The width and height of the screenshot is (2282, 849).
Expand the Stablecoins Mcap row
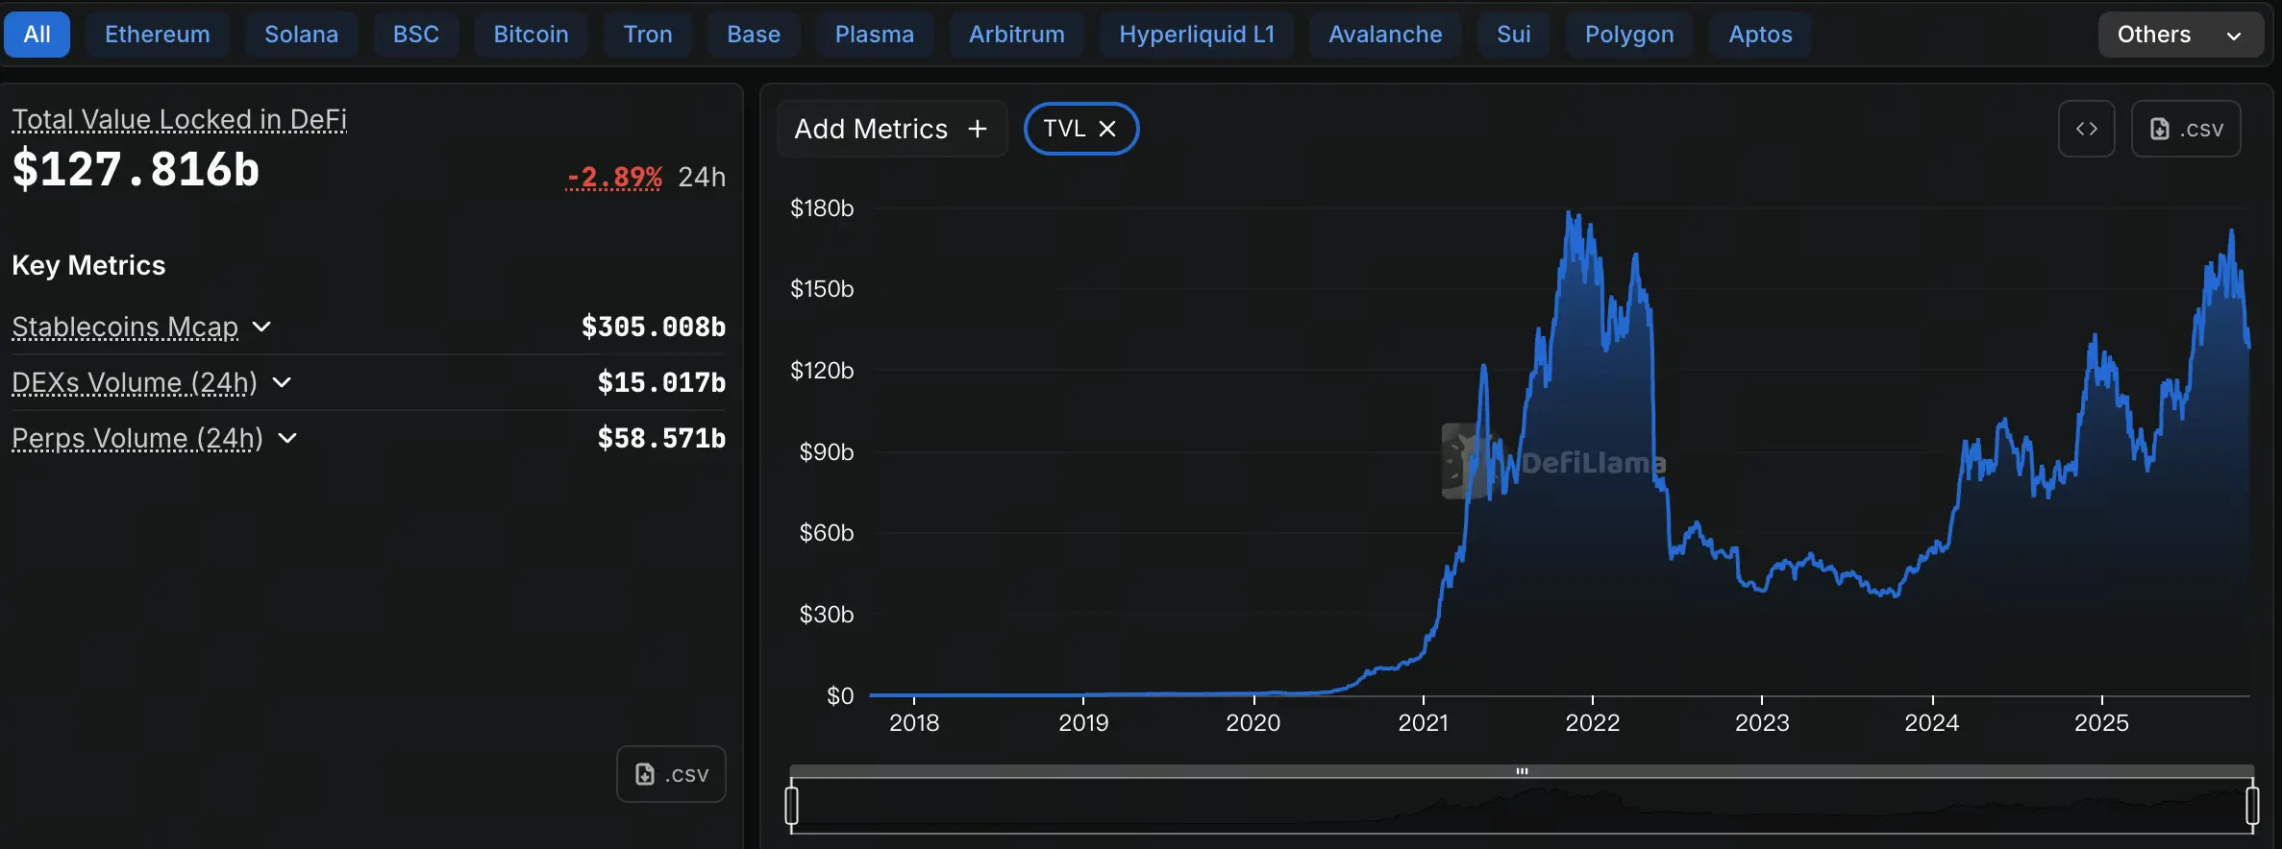click(x=261, y=327)
